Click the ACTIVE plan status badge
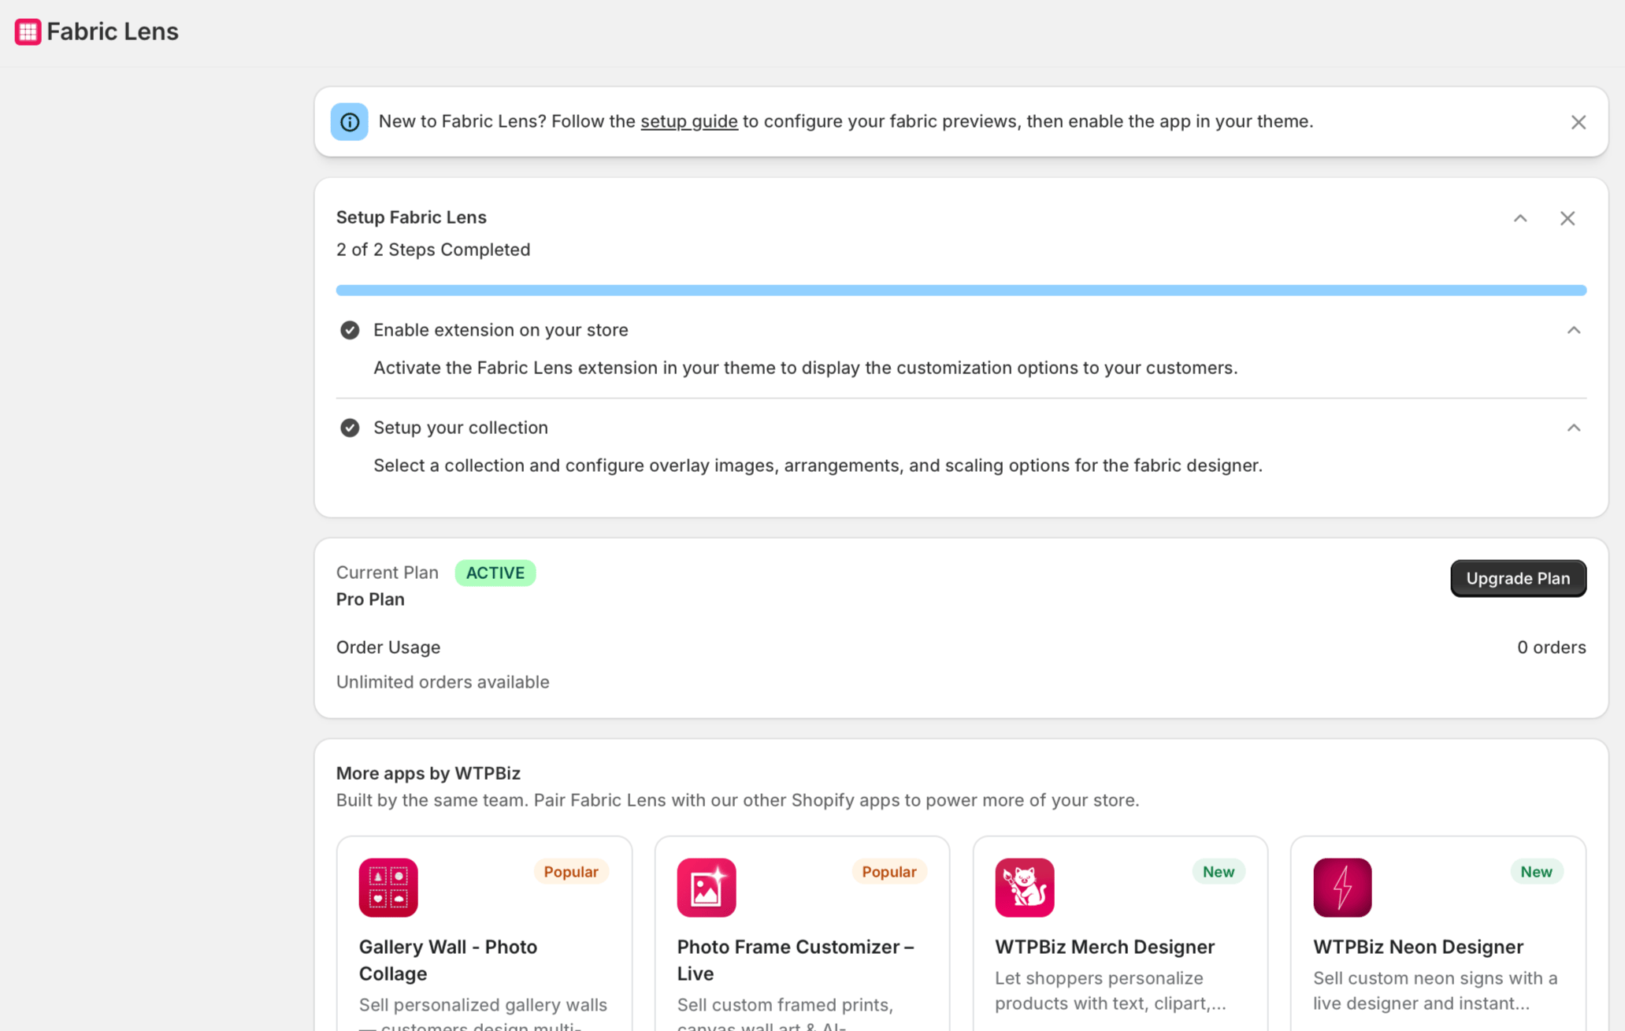Screen dimensions: 1625x1031 pos(495,573)
